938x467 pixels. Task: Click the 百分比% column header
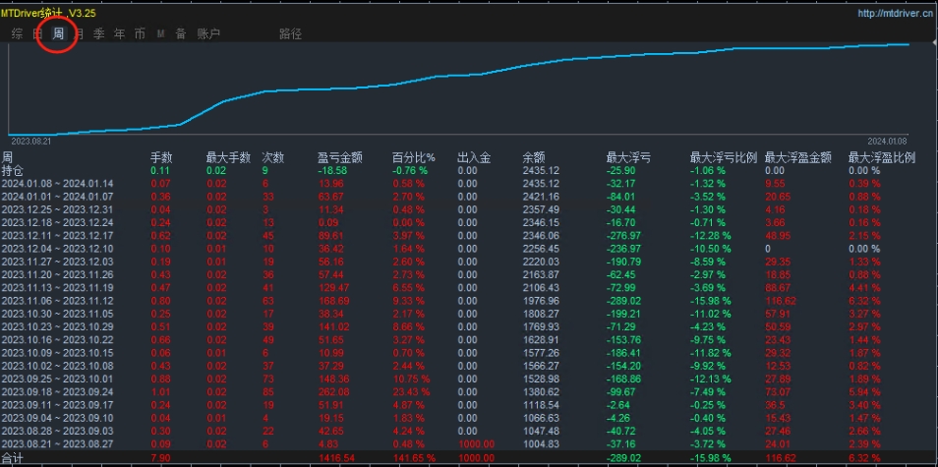(x=414, y=158)
